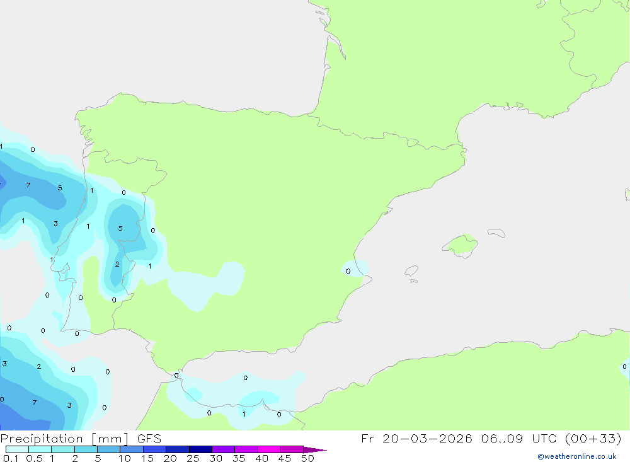
Task: Select the legend scale label "15"
Action: pyautogui.click(x=147, y=458)
